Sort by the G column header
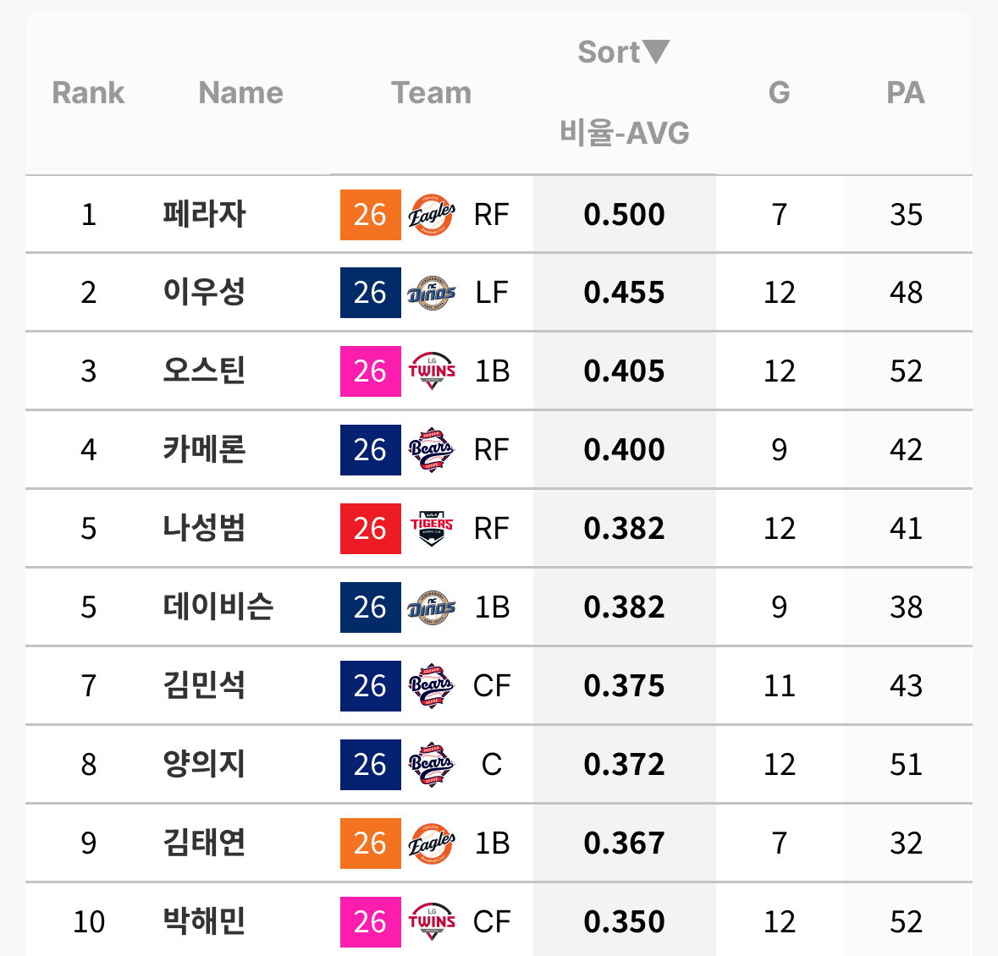This screenshot has height=956, width=998. coord(779,93)
